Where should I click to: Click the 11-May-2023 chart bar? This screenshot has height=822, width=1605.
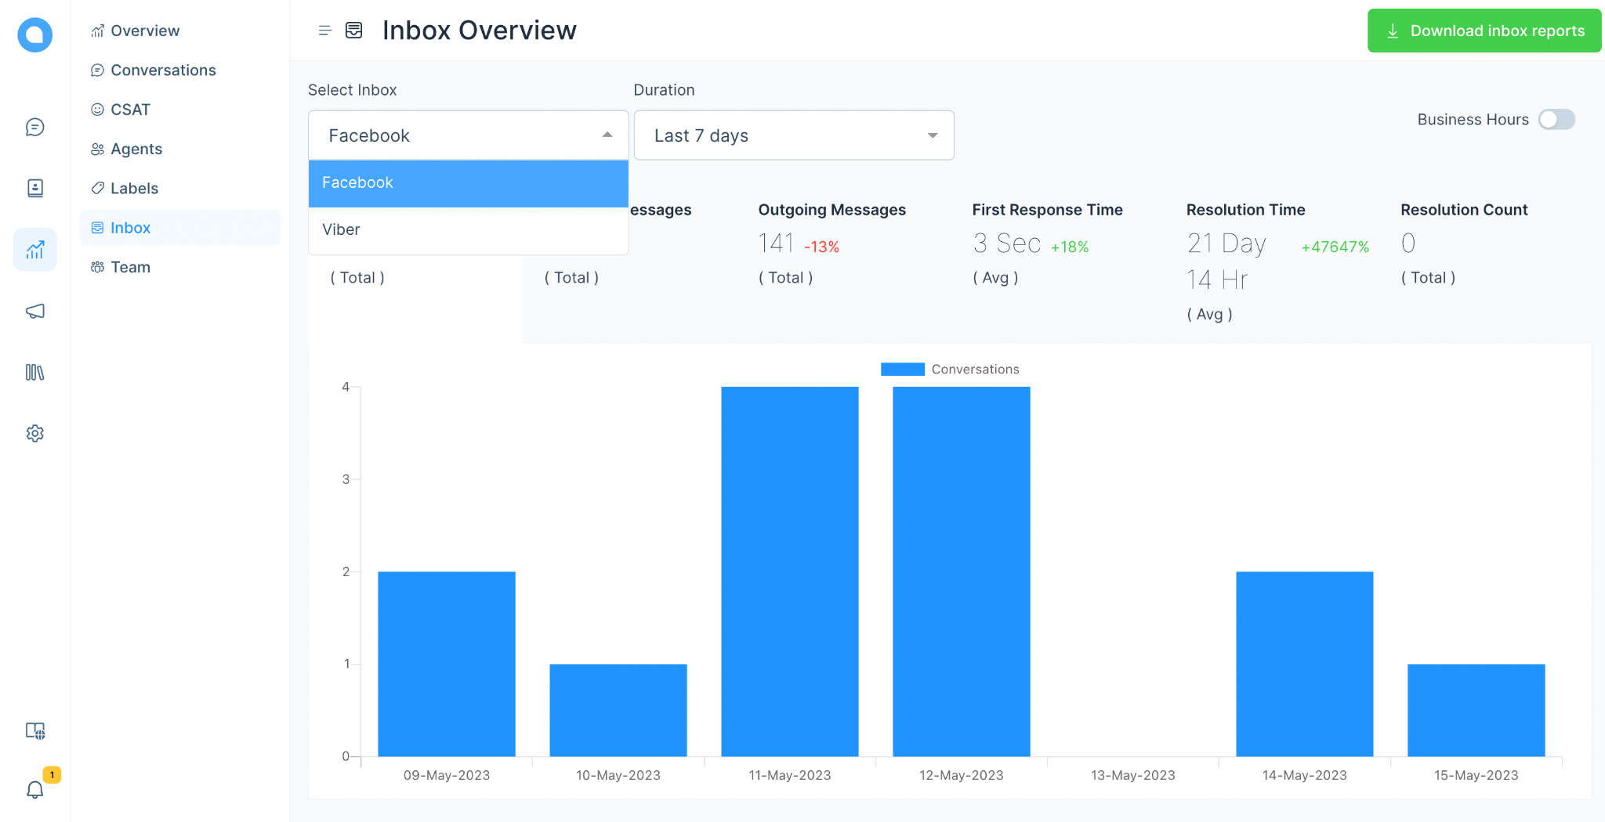point(790,571)
